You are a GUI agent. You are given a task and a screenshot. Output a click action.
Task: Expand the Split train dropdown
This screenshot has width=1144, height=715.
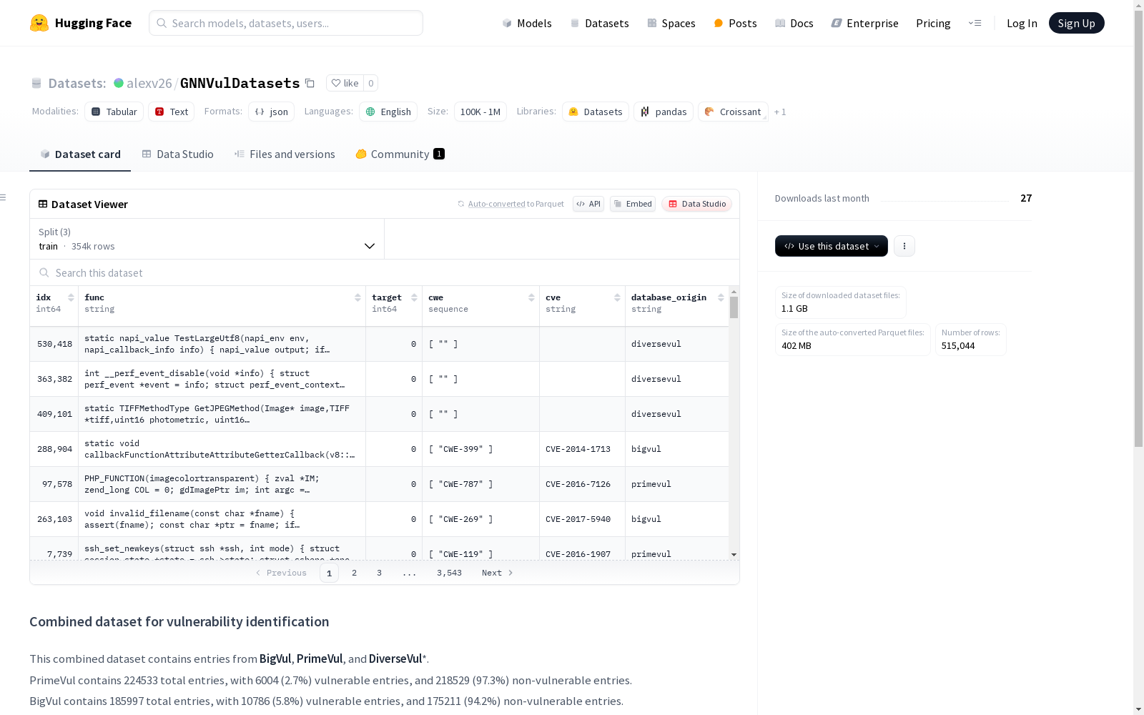(207, 239)
